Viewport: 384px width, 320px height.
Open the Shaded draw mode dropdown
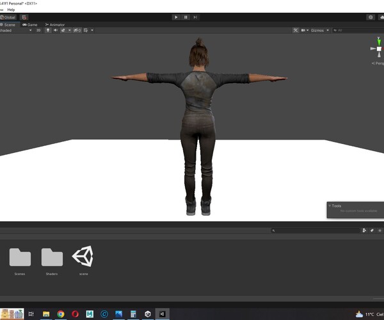(16, 30)
